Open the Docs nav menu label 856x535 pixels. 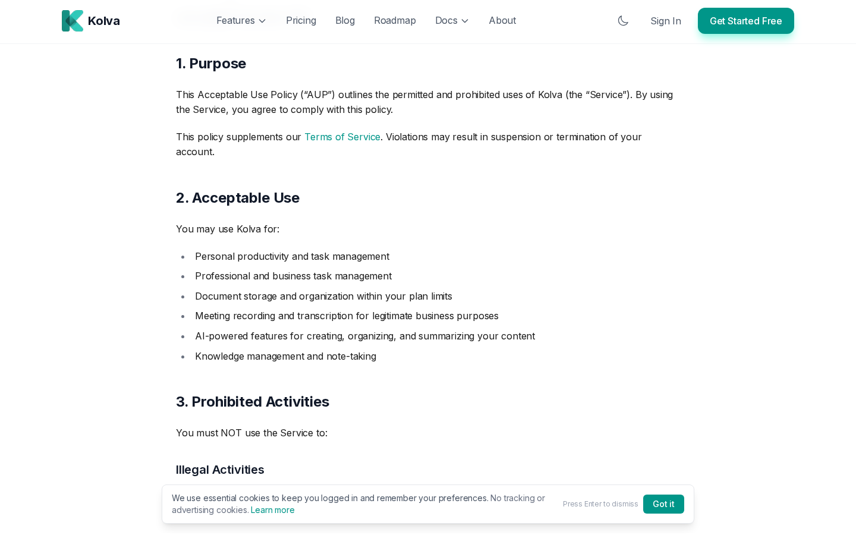(446, 21)
